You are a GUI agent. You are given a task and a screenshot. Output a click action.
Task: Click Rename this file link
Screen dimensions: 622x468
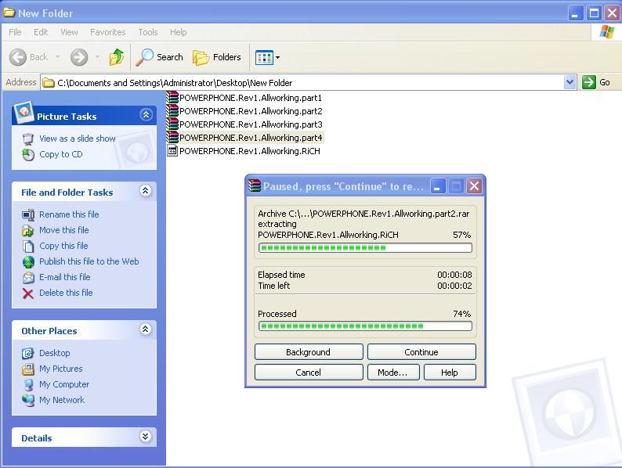[69, 214]
